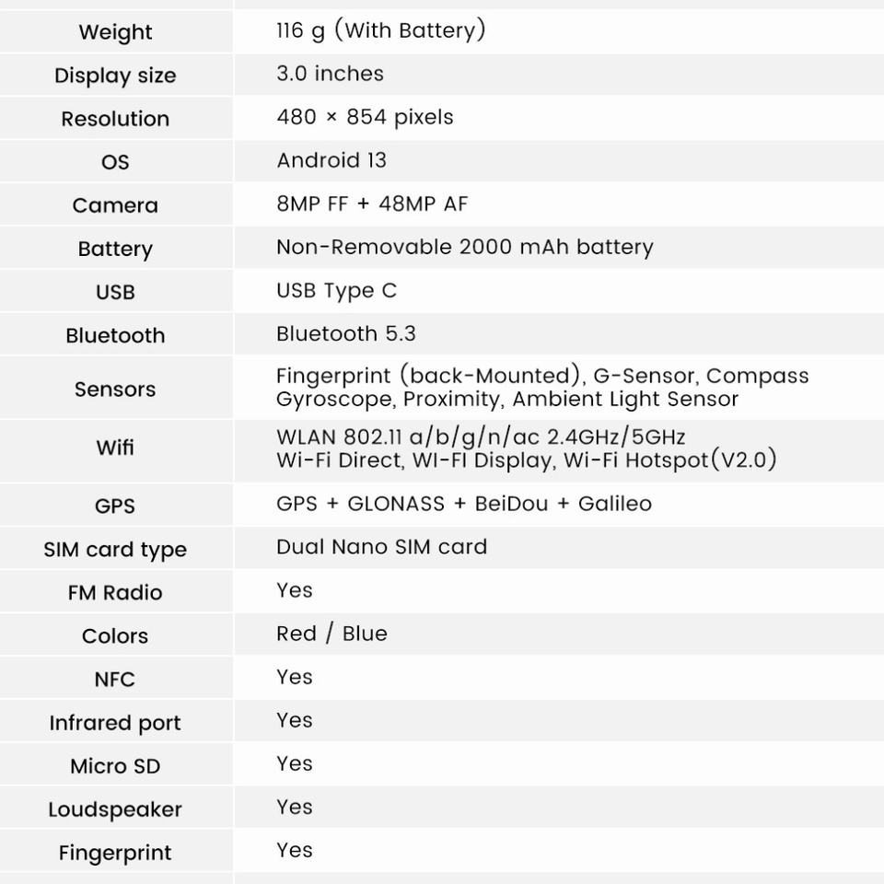Select the '8MP FF + 48MP AF' text
884x884 pixels.
[x=372, y=204]
